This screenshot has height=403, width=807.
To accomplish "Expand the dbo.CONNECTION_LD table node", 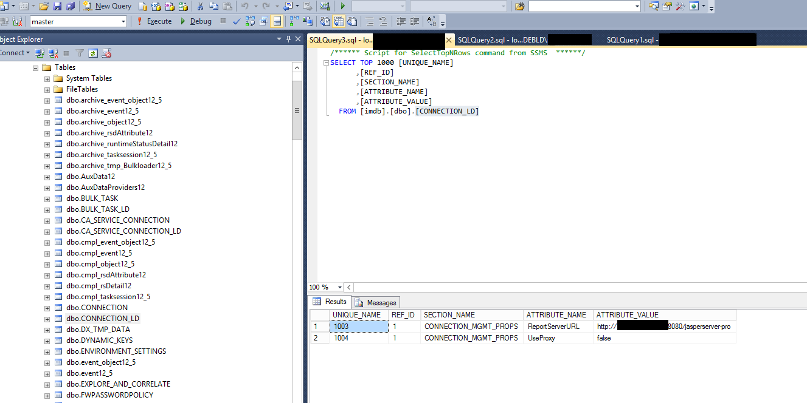I will [47, 319].
